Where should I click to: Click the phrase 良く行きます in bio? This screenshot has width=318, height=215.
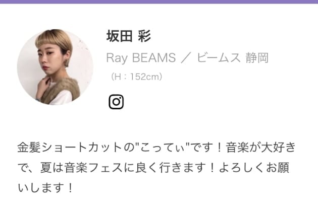coord(170,168)
